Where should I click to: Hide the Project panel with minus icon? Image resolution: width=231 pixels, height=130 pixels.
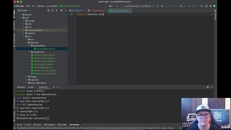[x=66, y=10]
